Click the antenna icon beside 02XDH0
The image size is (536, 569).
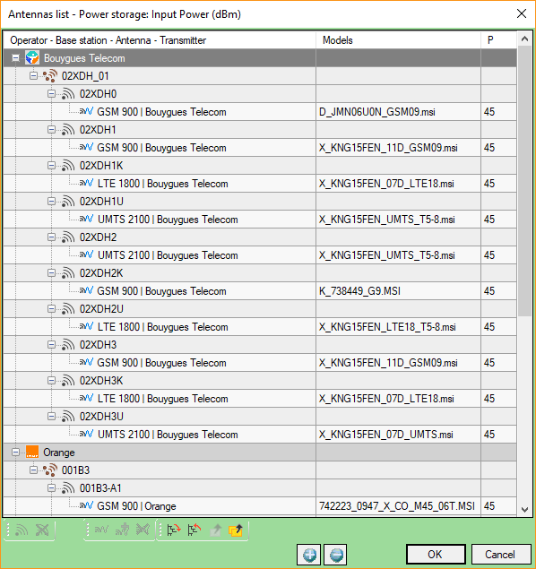[x=68, y=94]
